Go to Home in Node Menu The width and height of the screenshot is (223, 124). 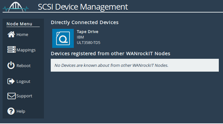[22, 35]
